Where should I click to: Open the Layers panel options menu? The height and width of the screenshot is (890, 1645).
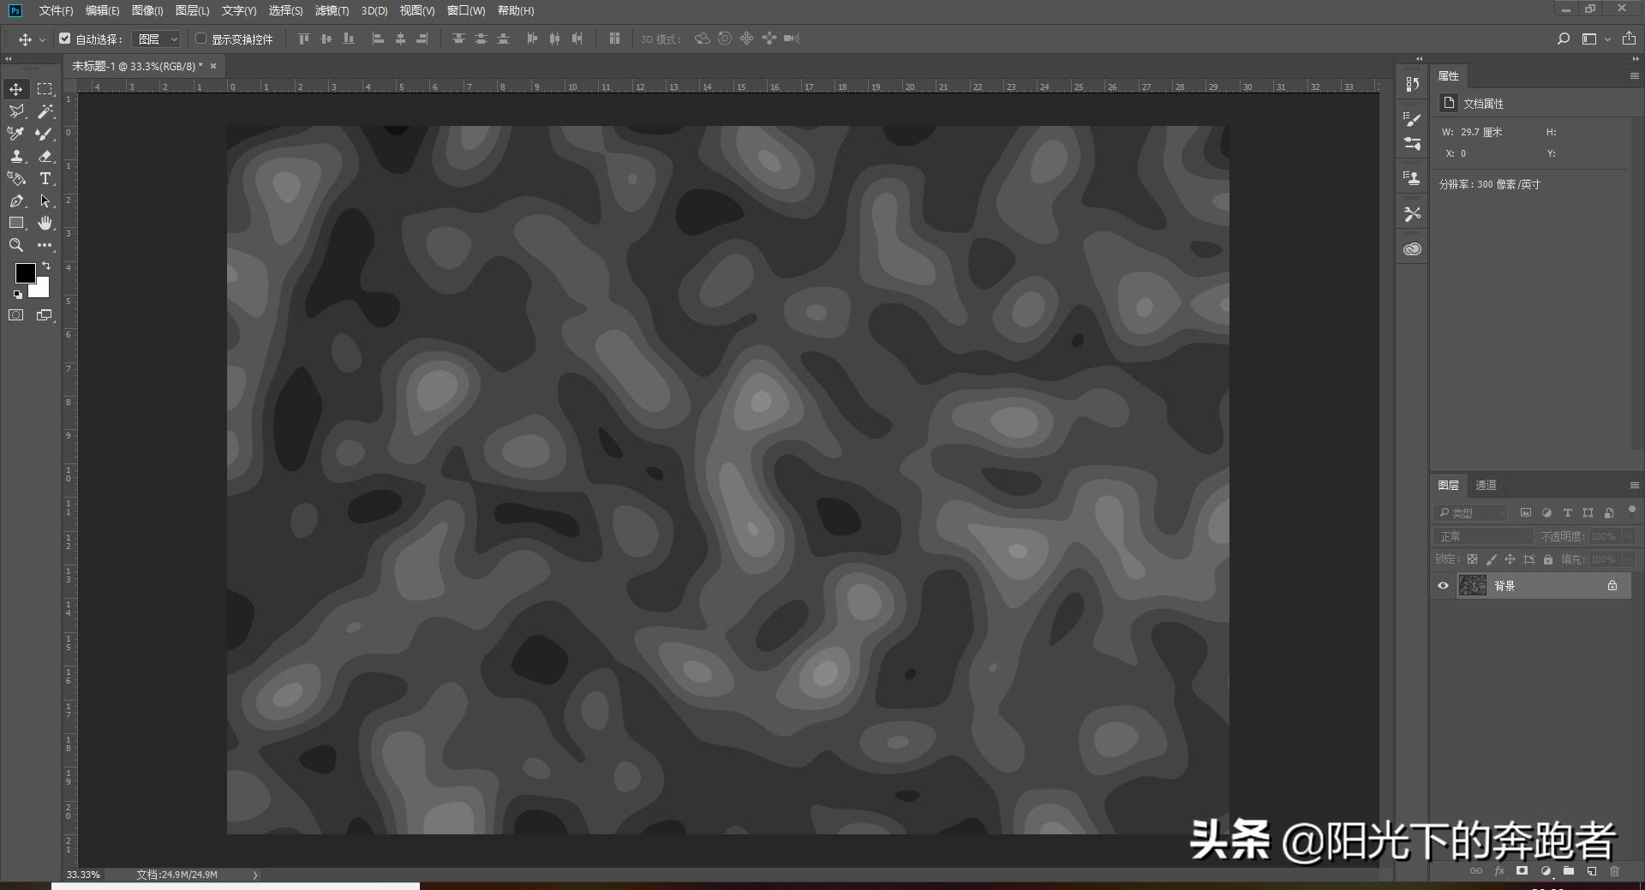(x=1634, y=486)
